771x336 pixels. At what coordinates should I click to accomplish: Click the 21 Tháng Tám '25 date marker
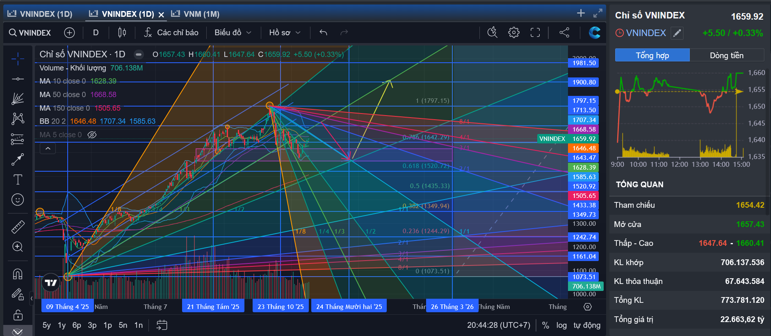tap(213, 306)
